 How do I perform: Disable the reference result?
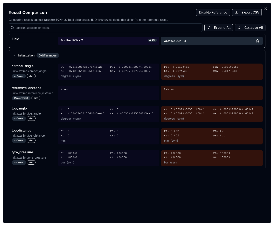[x=213, y=12]
